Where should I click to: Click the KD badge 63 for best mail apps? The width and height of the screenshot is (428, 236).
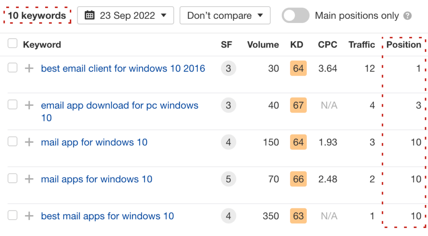[298, 216]
